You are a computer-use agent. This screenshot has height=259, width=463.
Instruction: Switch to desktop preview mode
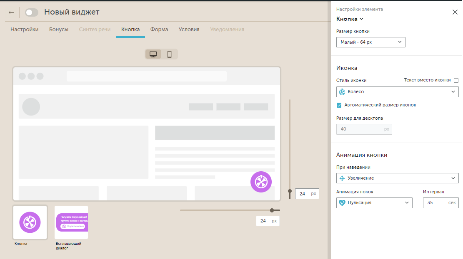(x=153, y=54)
